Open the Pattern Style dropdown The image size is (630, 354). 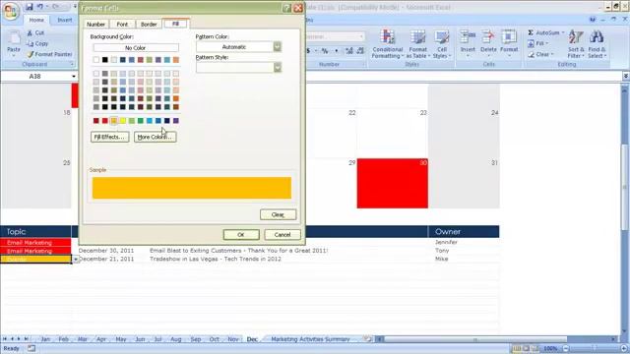tap(278, 68)
